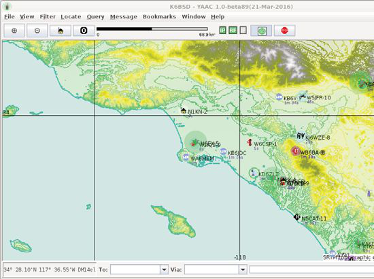Zoom in with the plus magnifier button
The height and width of the screenshot is (279, 374).
(x=14, y=31)
